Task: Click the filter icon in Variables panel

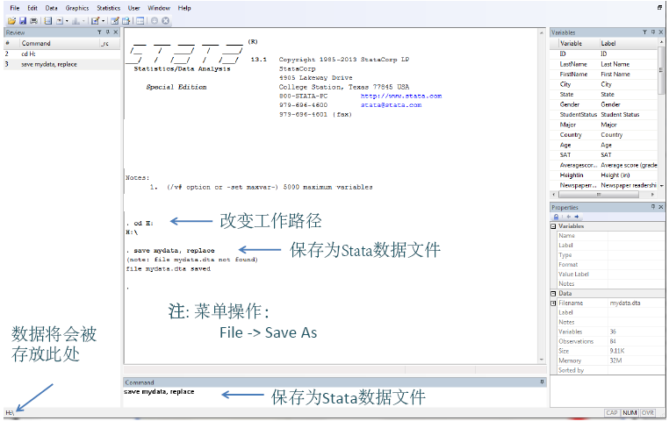Action: click(644, 32)
